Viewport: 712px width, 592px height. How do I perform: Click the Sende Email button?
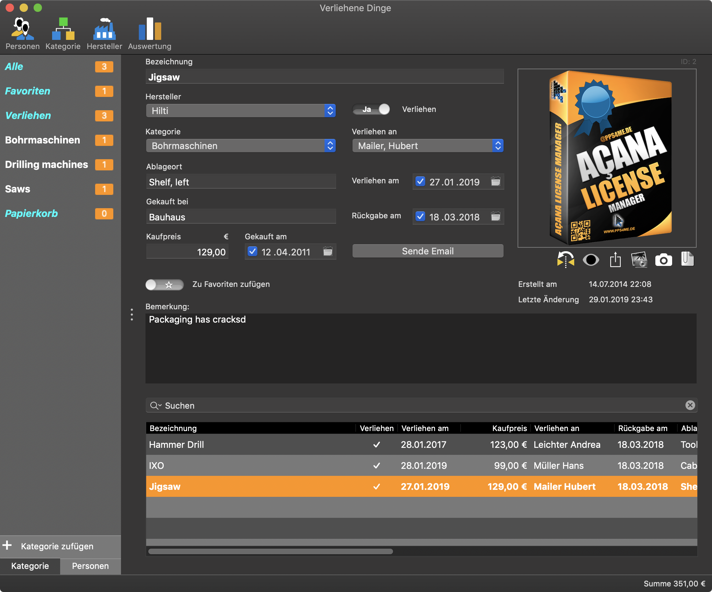pyautogui.click(x=428, y=251)
